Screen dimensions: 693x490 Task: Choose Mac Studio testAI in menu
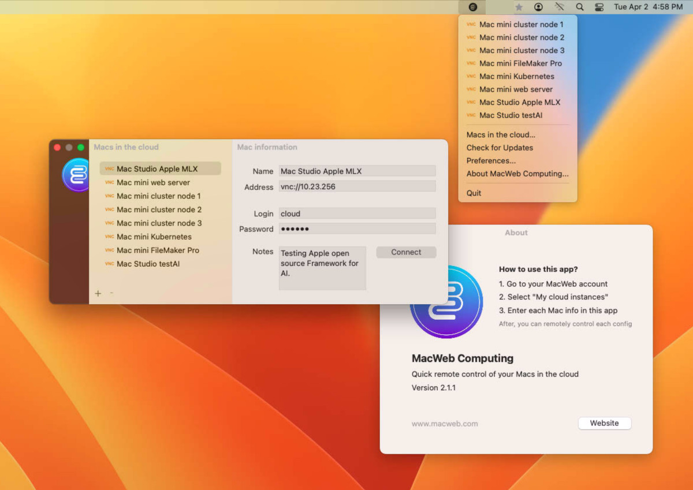(x=517, y=115)
